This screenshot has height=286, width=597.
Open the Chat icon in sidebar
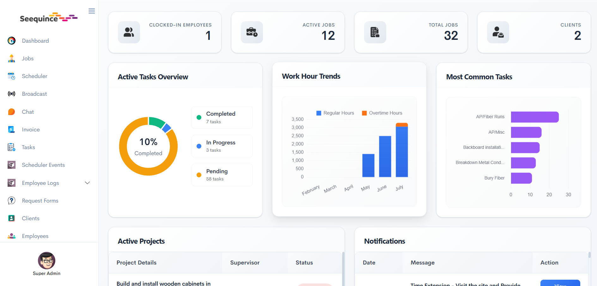point(11,112)
